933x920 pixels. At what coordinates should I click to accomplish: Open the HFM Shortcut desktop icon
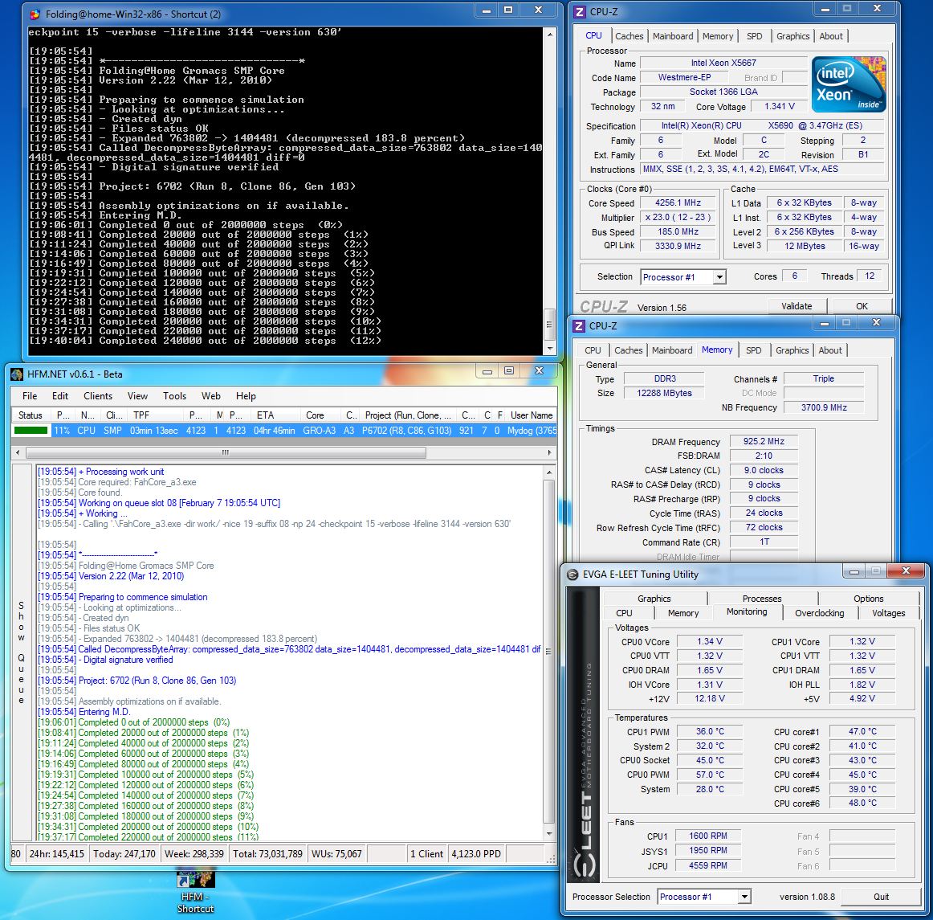(195, 891)
